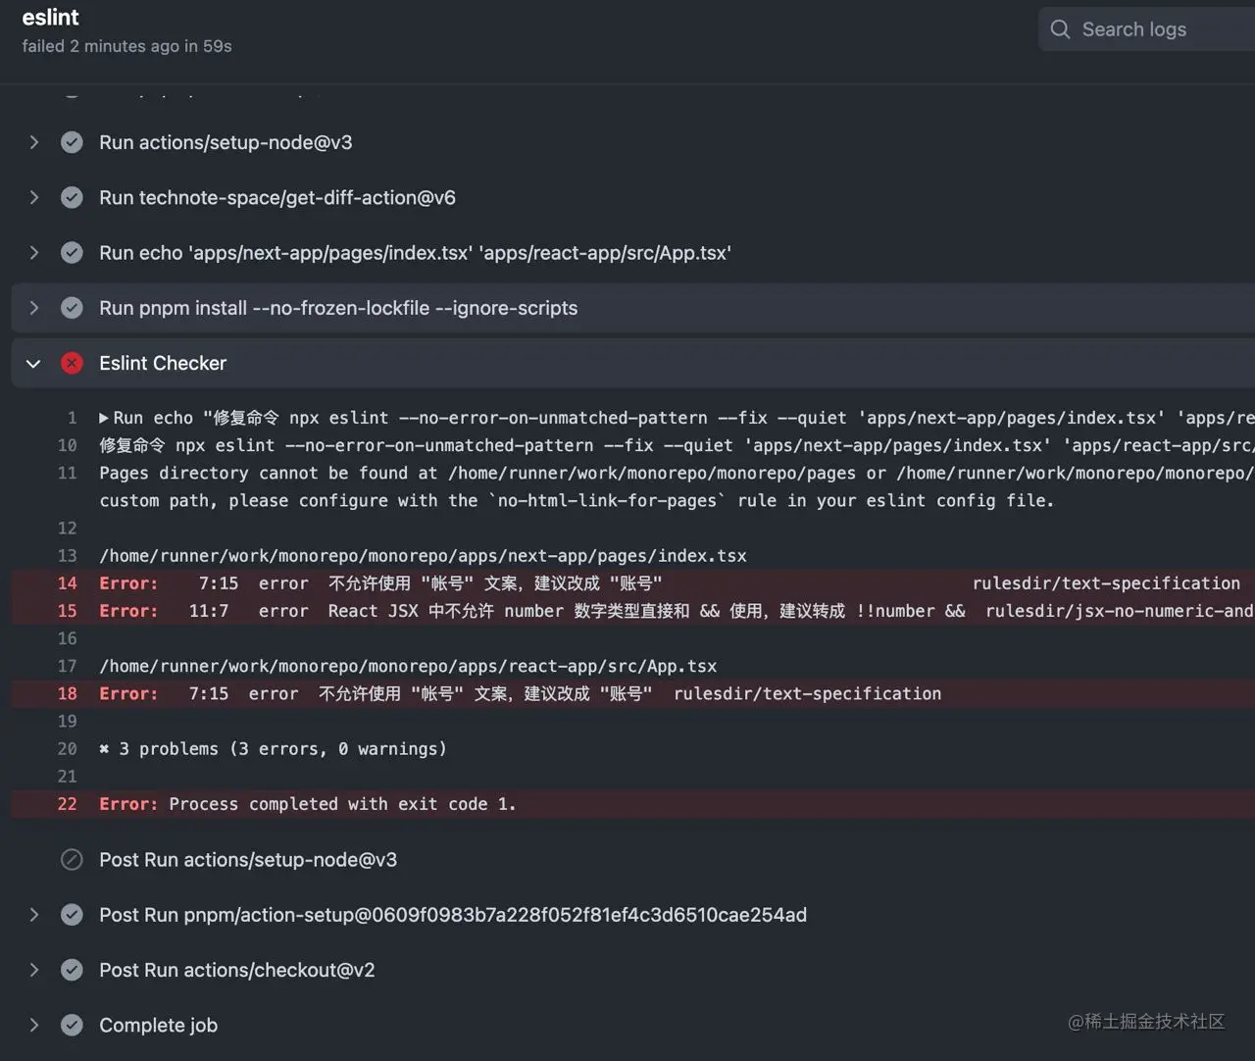This screenshot has height=1061, width=1255.
Task: Click success checkmark icon next to setup-node@v3
Action: (x=72, y=142)
